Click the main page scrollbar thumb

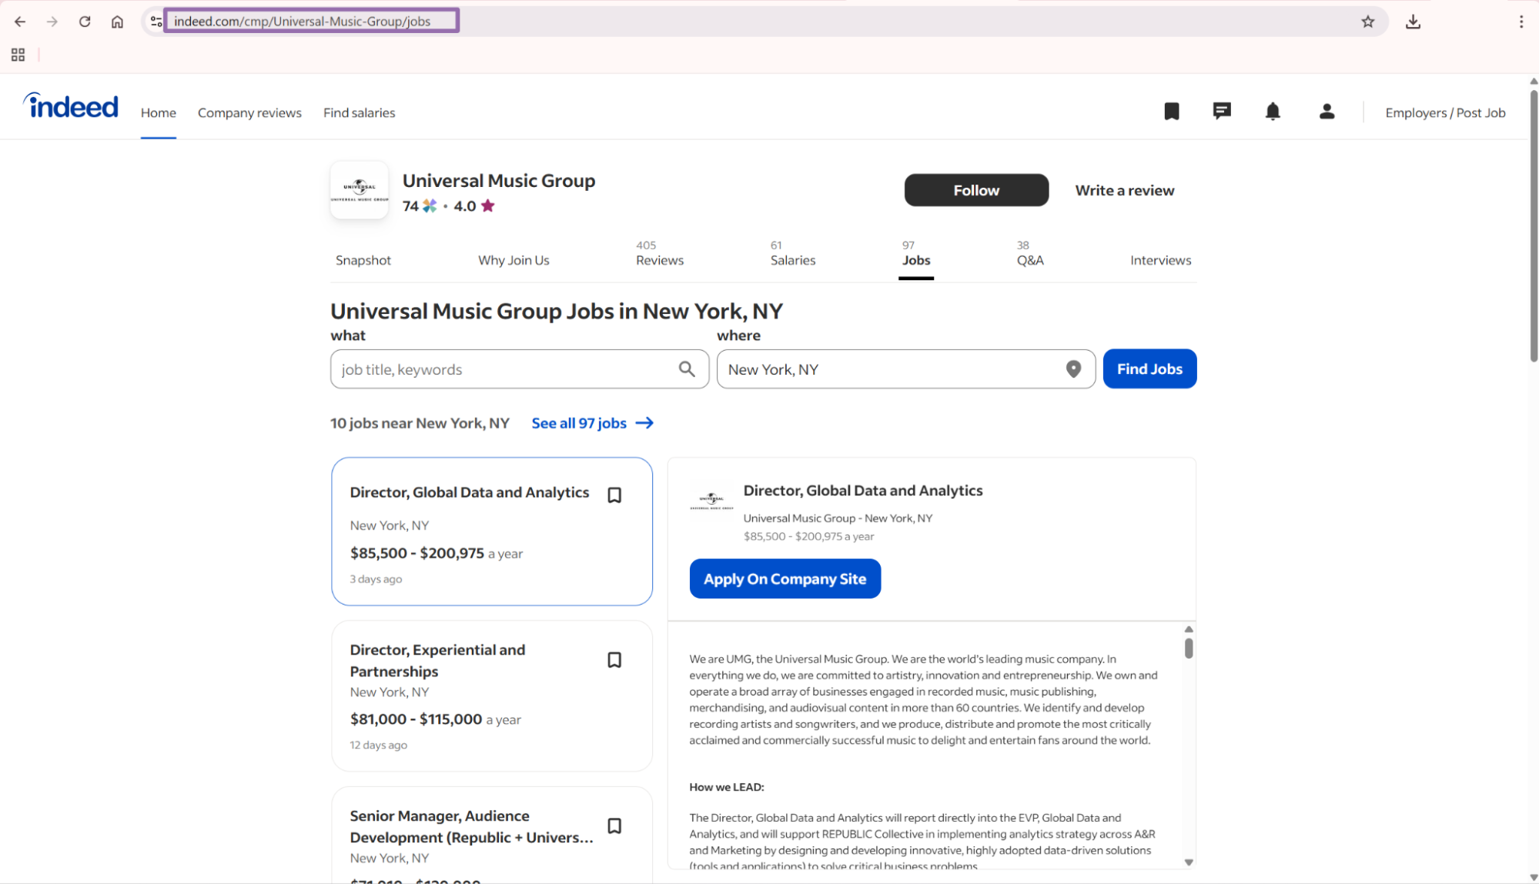tap(1533, 225)
